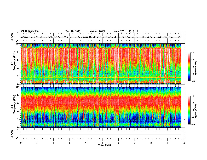
Task: Click the "-6" tick on ch.2 color bar
Action: 193,96
